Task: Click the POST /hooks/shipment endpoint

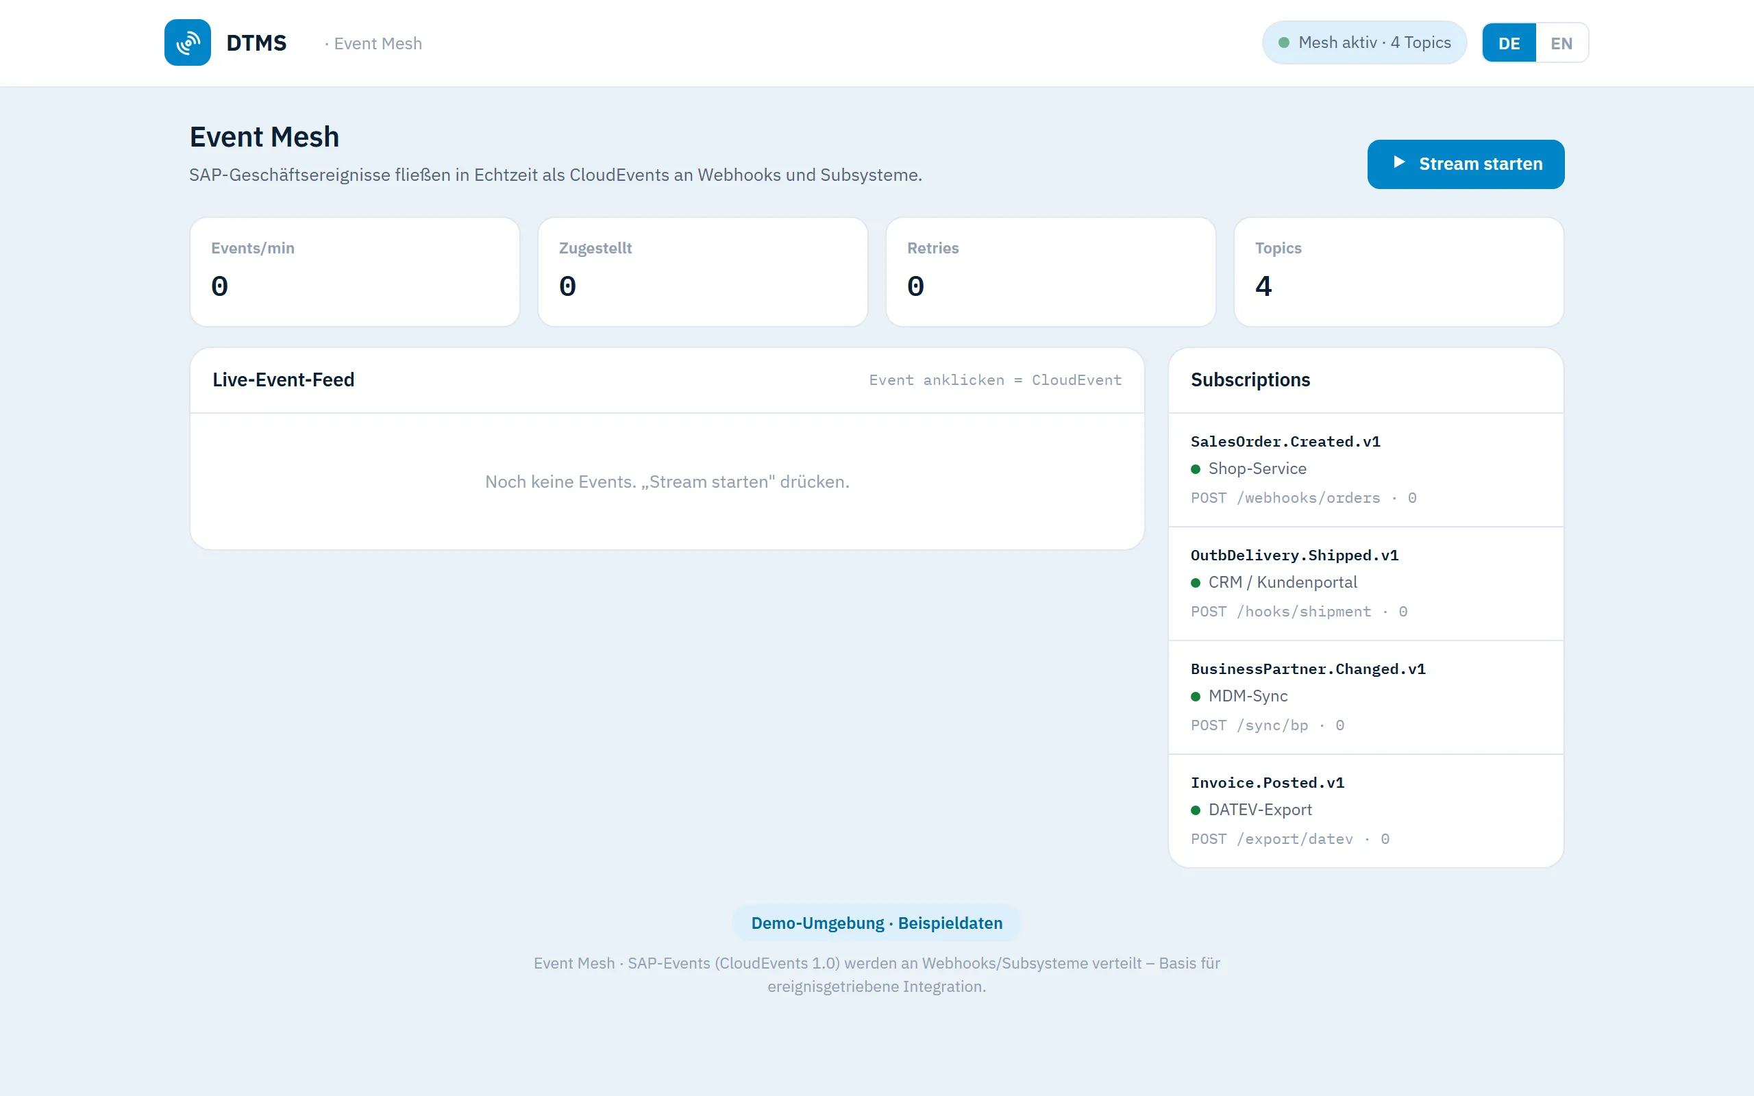Action: click(1281, 612)
